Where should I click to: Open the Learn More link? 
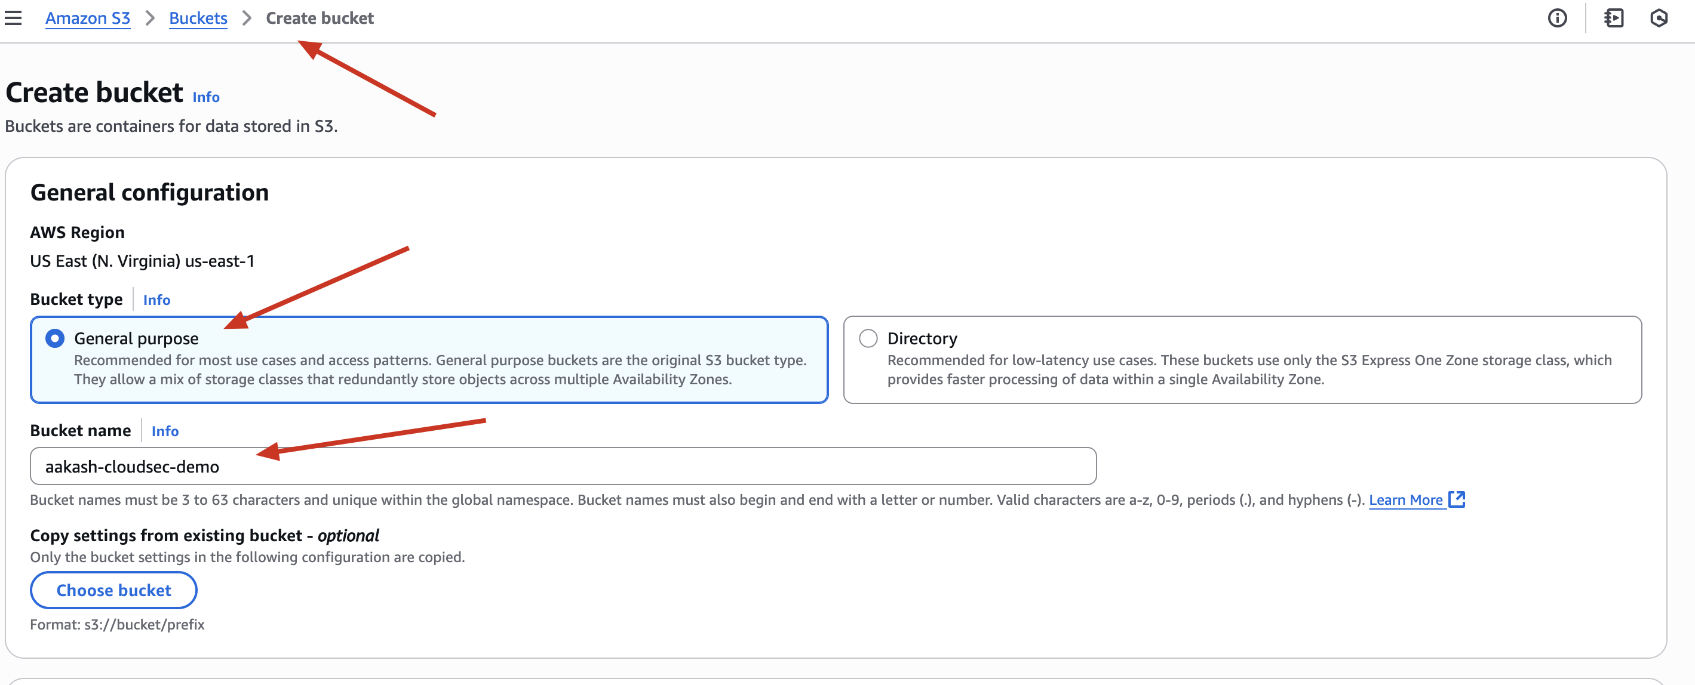pyautogui.click(x=1405, y=499)
